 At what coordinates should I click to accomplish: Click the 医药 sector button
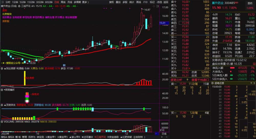[x=250, y=3]
